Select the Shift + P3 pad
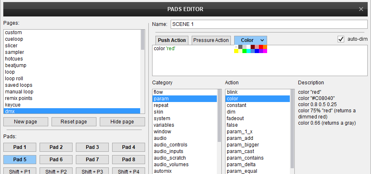This screenshot has height=174, width=371. pos(92,171)
